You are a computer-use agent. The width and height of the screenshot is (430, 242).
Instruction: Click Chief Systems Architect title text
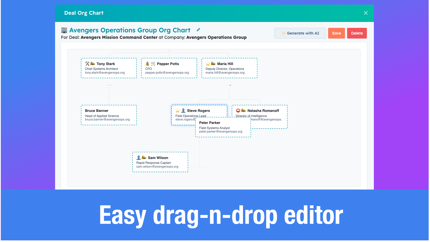(x=101, y=69)
